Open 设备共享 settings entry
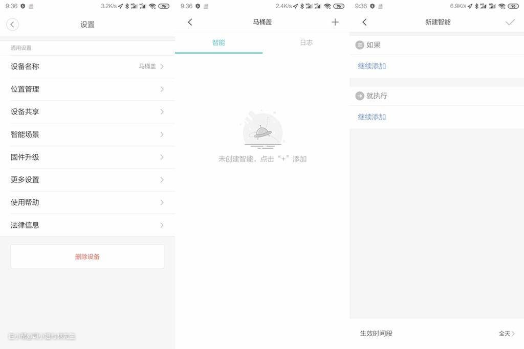This screenshot has height=349, width=524. coord(88,112)
